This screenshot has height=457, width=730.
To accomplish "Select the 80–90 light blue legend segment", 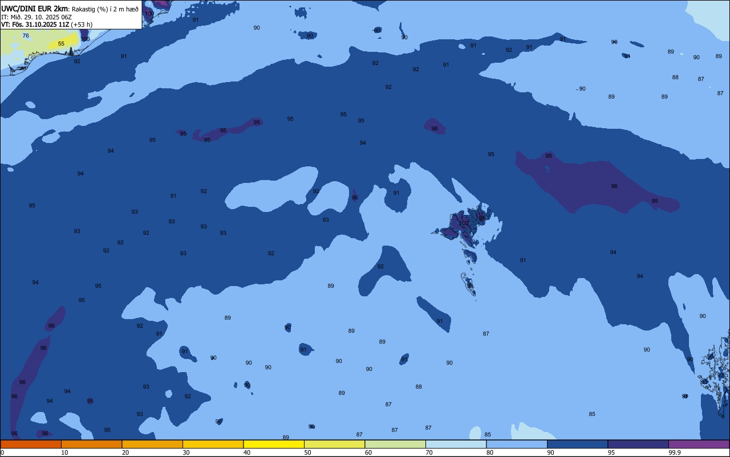I will 517,444.
